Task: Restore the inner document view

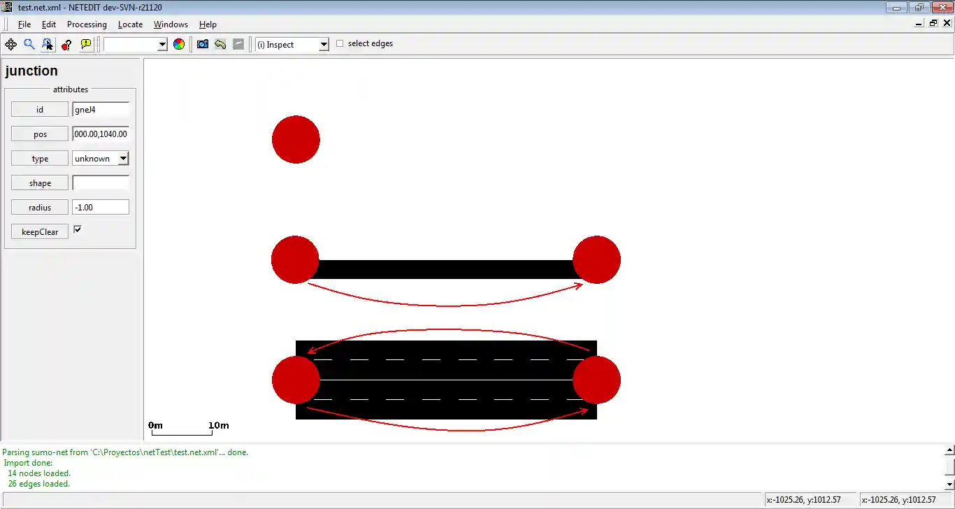Action: coord(933,23)
